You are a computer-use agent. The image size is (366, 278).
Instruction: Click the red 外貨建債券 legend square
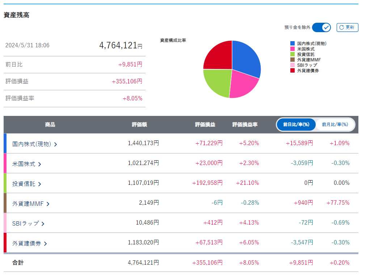point(293,70)
